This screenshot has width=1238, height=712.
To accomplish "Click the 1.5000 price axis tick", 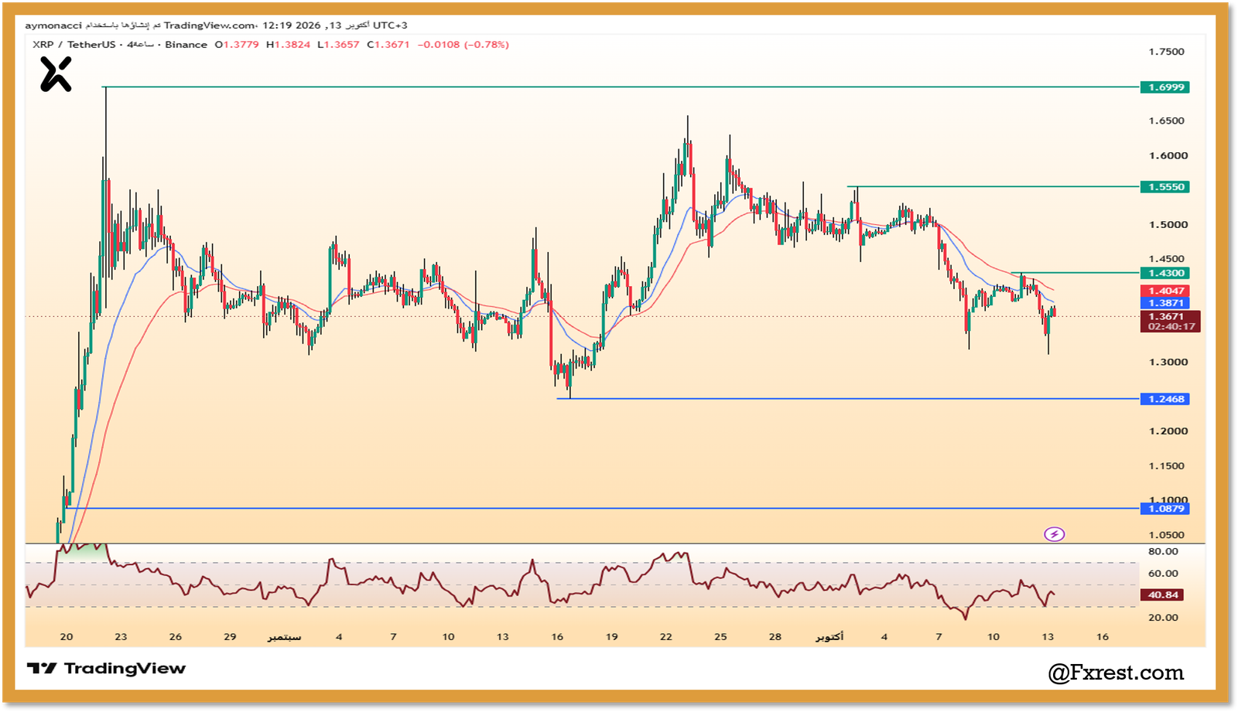I will pyautogui.click(x=1168, y=225).
